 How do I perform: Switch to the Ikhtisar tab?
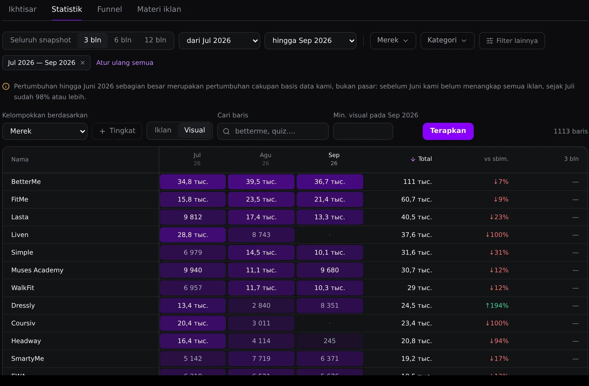[x=23, y=9]
